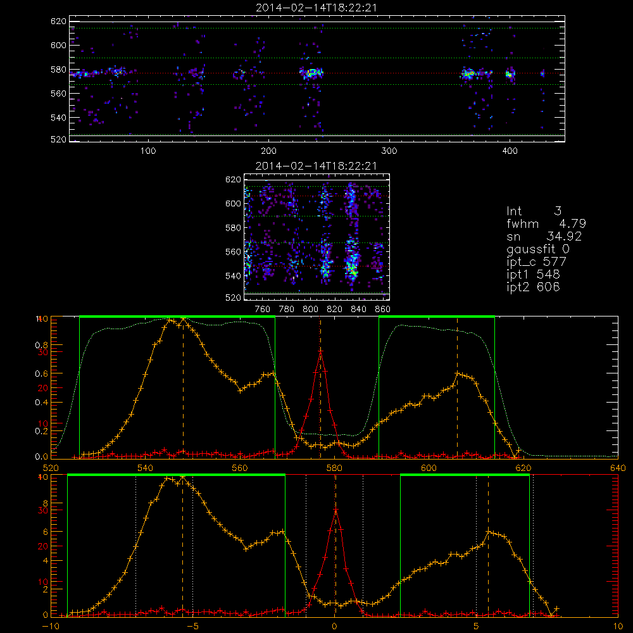
Task: Click the red peak apex in the profile plot
Action: pyautogui.click(x=320, y=351)
